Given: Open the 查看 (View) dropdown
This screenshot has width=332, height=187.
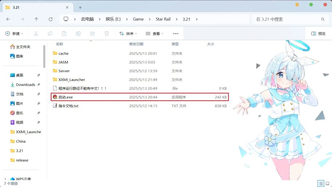Looking at the screenshot, I should coord(155,33).
